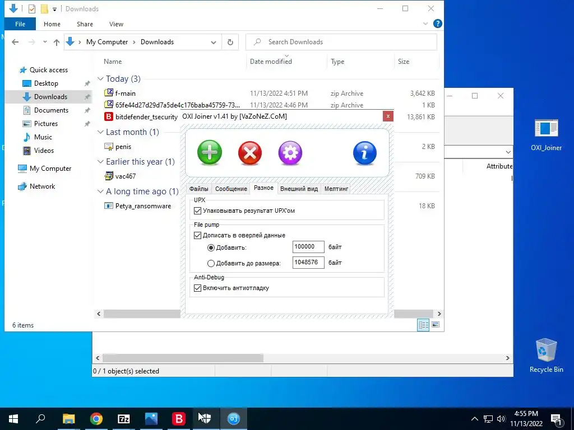Open the address bar history dropdown
Viewport: 574px width, 430px height.
point(214,43)
